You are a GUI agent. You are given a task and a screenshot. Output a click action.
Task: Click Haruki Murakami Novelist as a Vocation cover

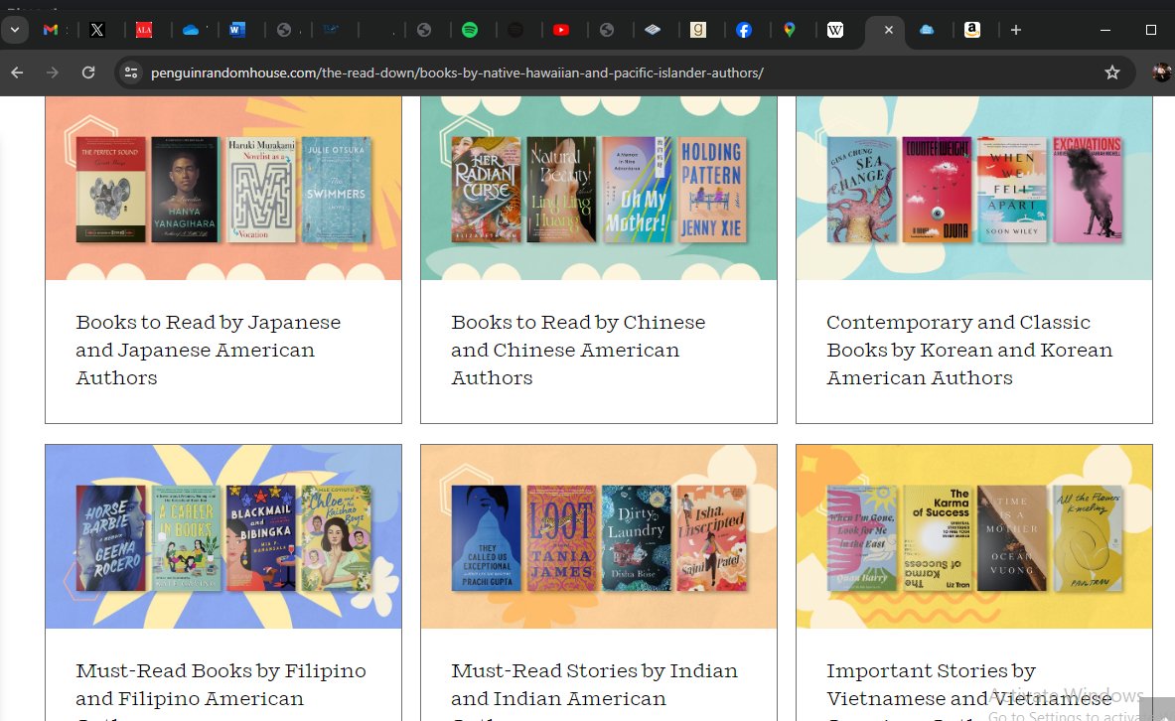coord(261,189)
